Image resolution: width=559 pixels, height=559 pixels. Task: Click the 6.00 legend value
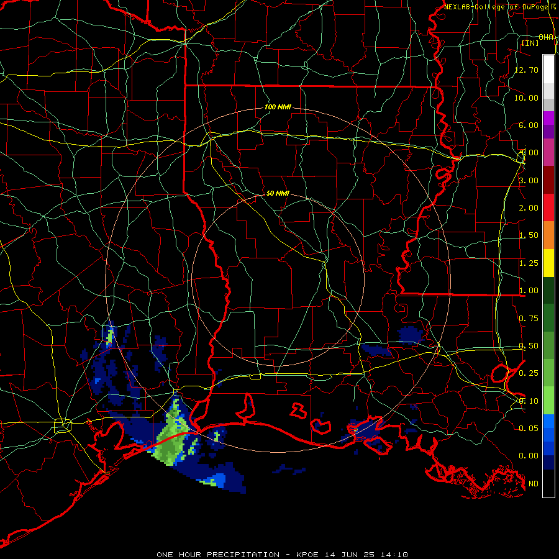coord(529,125)
